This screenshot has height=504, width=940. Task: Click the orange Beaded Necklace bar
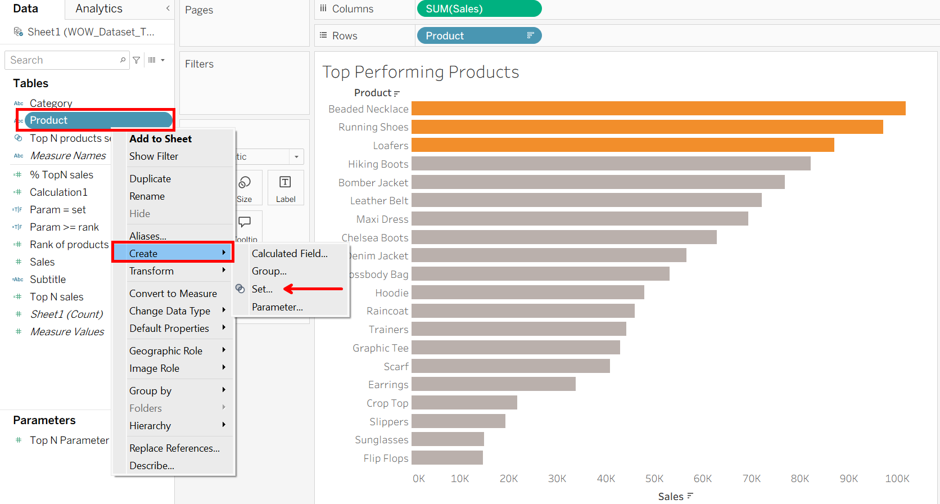pos(658,109)
